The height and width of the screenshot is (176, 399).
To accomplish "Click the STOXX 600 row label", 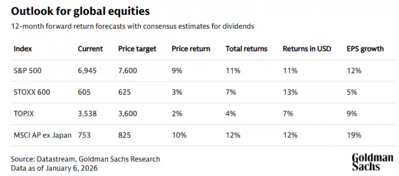I will (32, 92).
